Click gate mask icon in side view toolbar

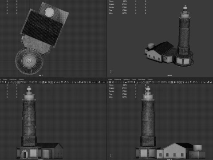[x=156, y=82]
